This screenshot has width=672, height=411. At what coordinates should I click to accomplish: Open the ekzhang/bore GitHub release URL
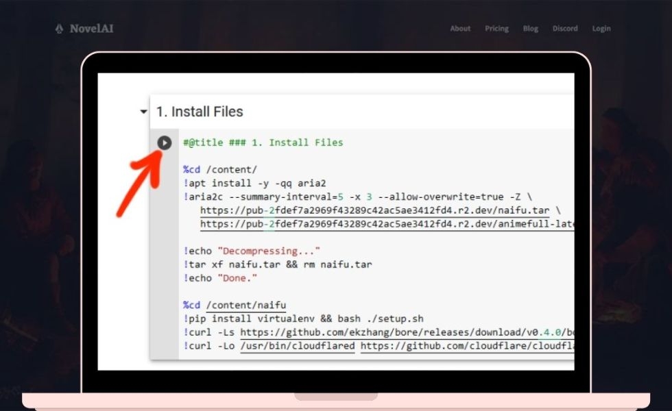407,332
